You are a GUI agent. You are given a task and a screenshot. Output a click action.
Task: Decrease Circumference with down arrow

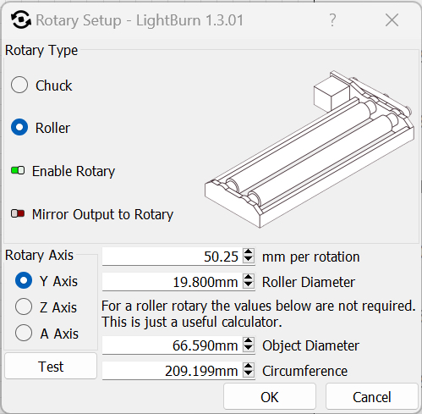tap(249, 374)
